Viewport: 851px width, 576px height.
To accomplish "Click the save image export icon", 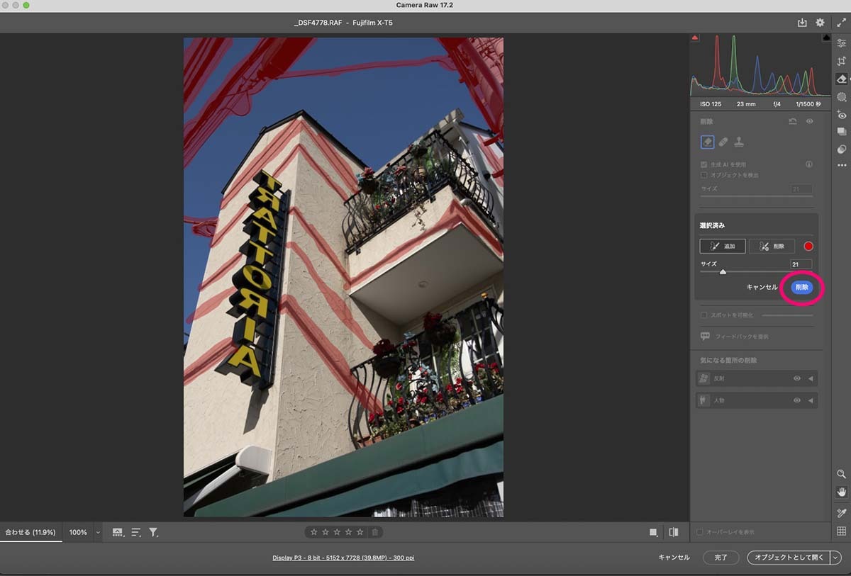I will 802,23.
